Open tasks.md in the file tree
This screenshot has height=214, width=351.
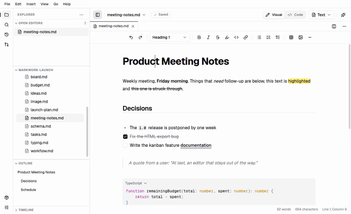pos(50,134)
